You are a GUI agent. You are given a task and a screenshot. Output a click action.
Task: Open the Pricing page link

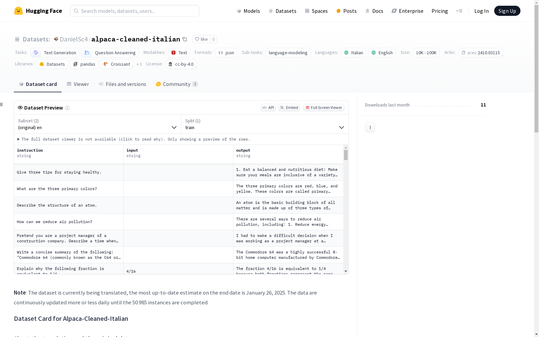(440, 11)
